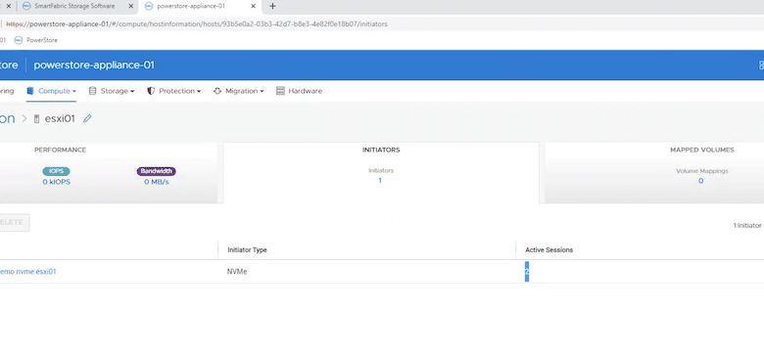
Task: Click the Initiators count 1
Action: 380,180
